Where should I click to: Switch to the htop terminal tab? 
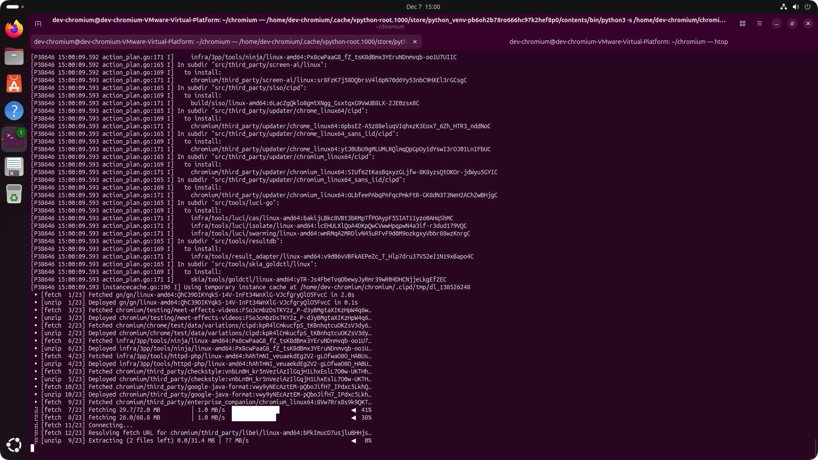tap(618, 42)
